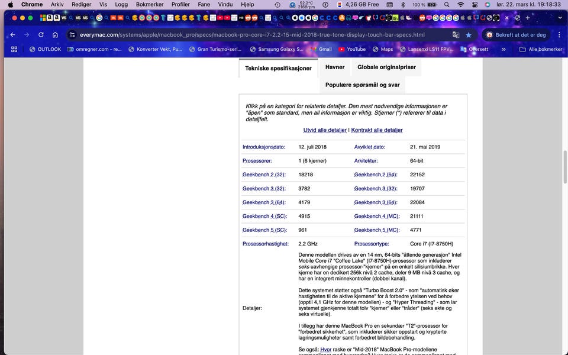The height and width of the screenshot is (355, 568).
Task: Open the keyboard input menu icon
Action: click(x=390, y=5)
